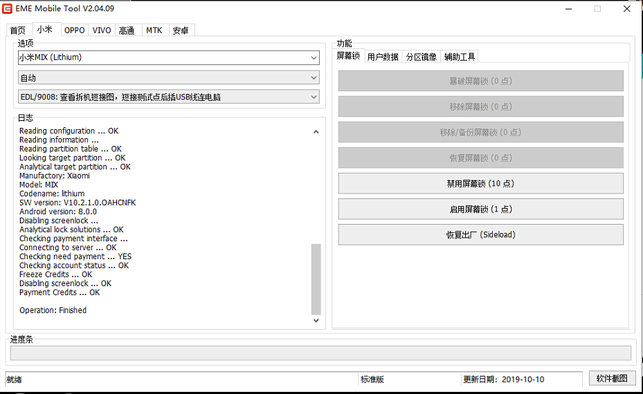Click the 启用屏幕锁 (1 点) button
The width and height of the screenshot is (643, 394).
[x=480, y=209]
